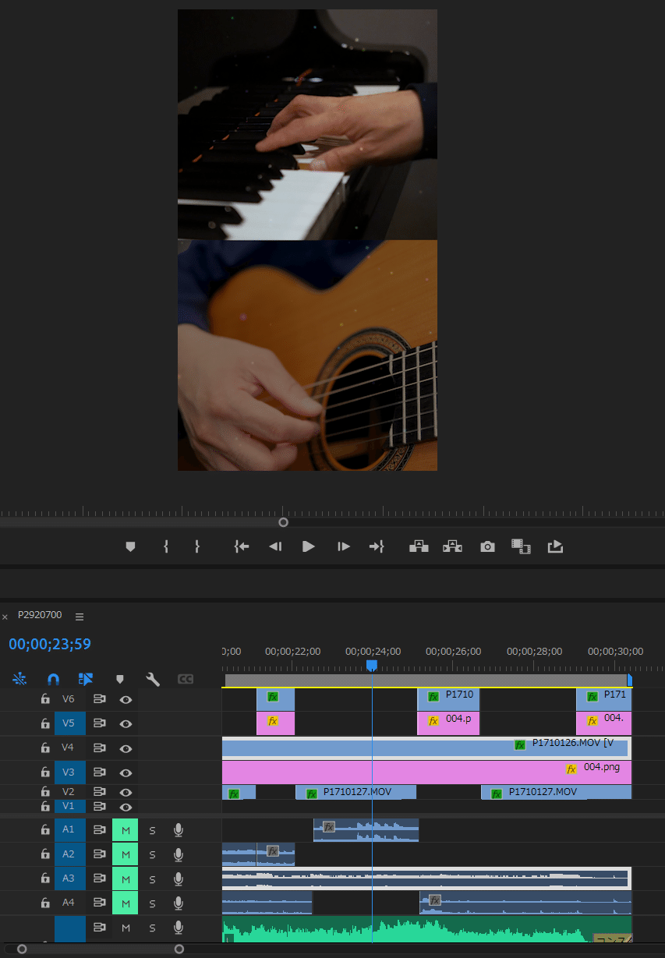Image resolution: width=665 pixels, height=958 pixels.
Task: Click the Go to In point button
Action: 241,546
